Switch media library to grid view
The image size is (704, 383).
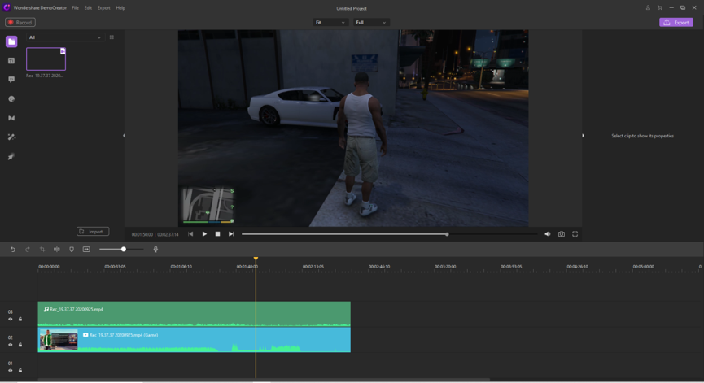tap(112, 37)
